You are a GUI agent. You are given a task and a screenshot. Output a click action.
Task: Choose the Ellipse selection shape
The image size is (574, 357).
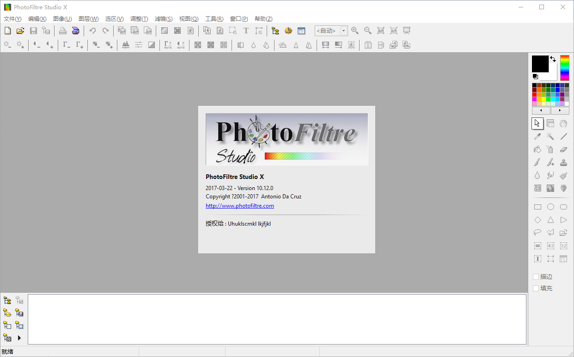click(x=550, y=207)
